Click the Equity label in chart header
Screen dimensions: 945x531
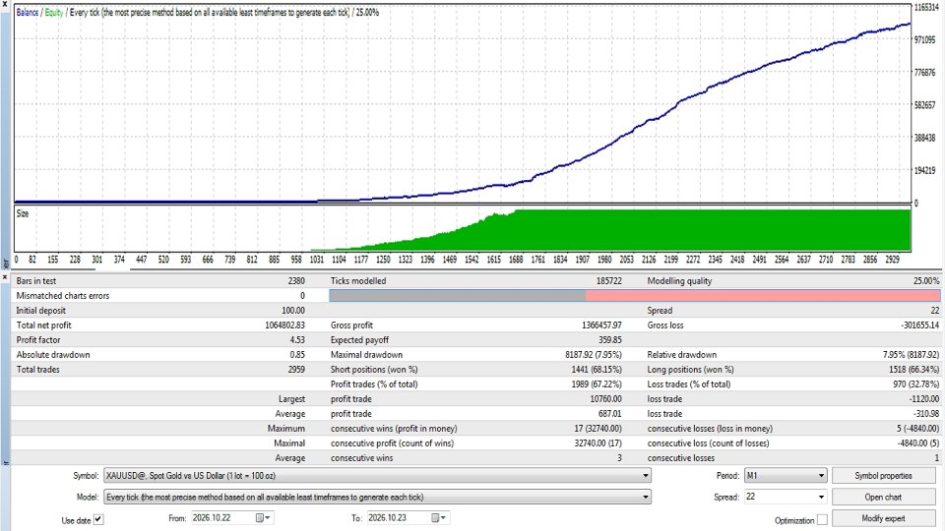pyautogui.click(x=53, y=12)
